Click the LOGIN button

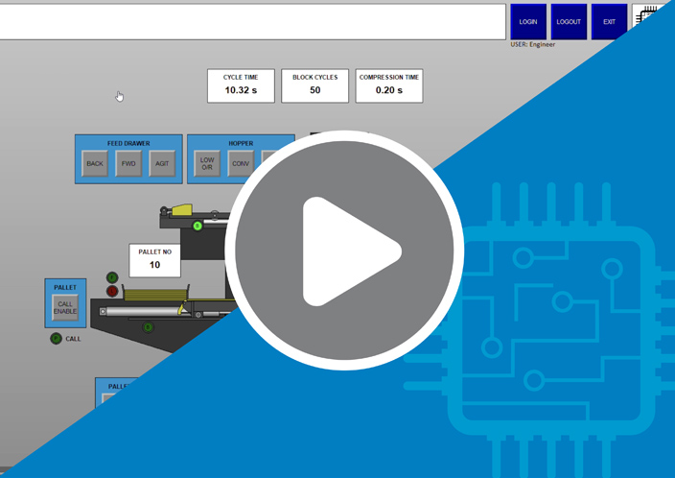point(528,21)
